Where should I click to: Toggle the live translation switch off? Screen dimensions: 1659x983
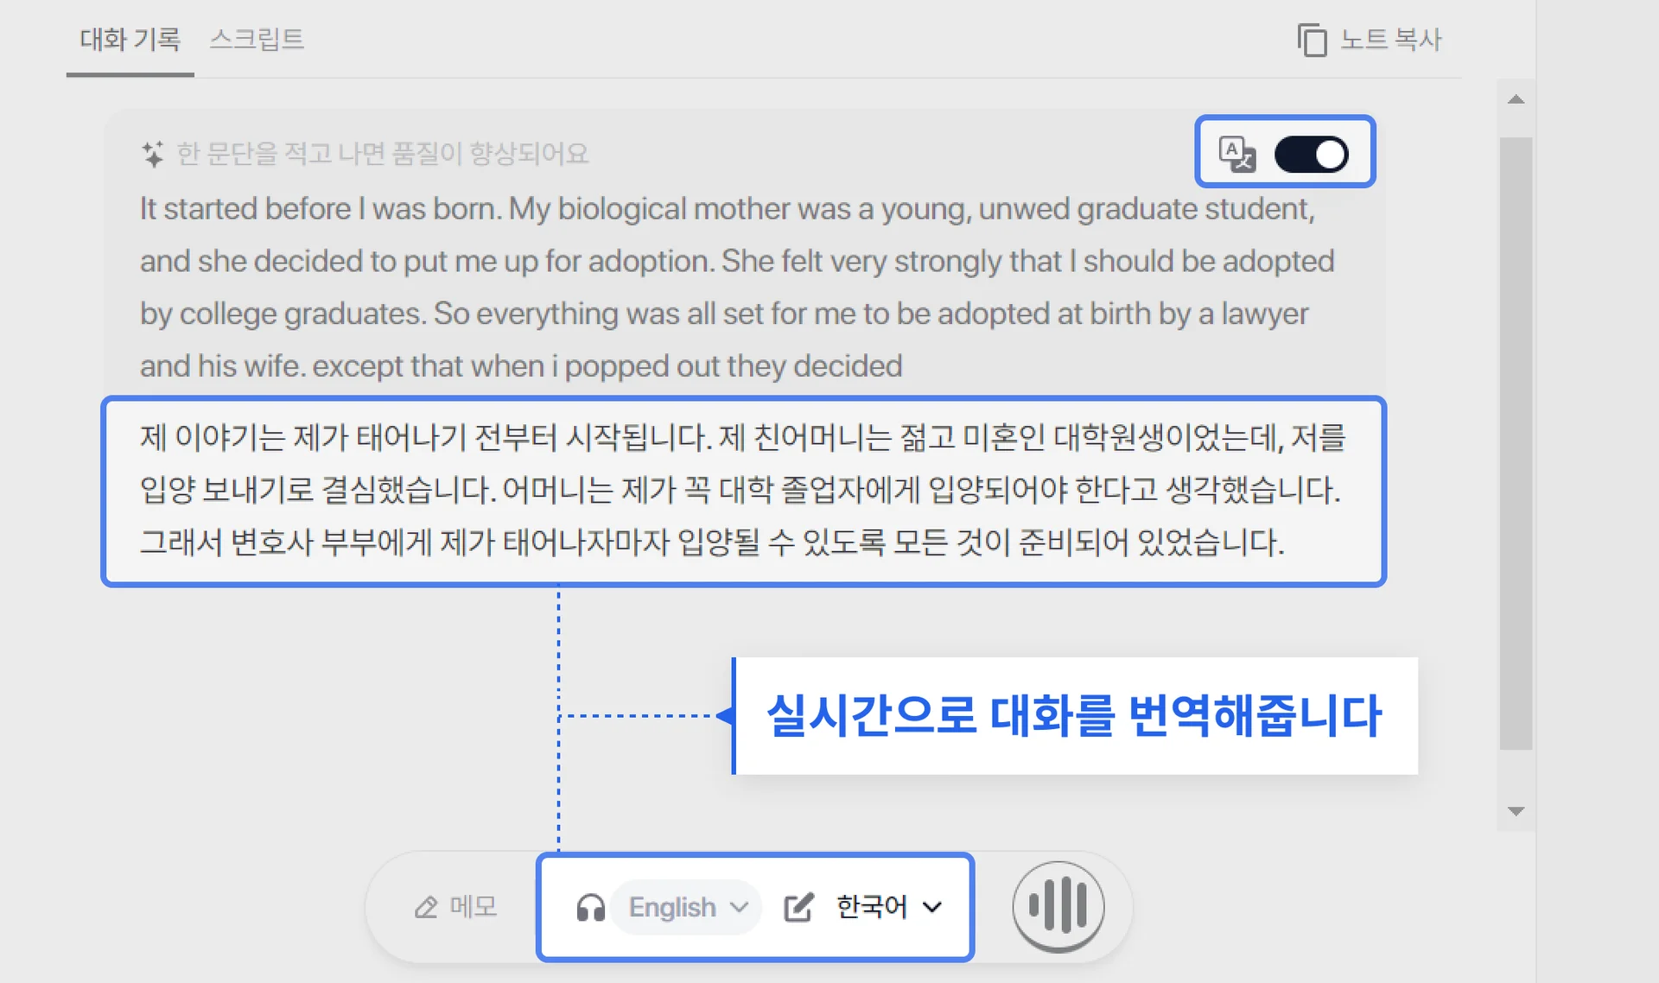point(1311,154)
